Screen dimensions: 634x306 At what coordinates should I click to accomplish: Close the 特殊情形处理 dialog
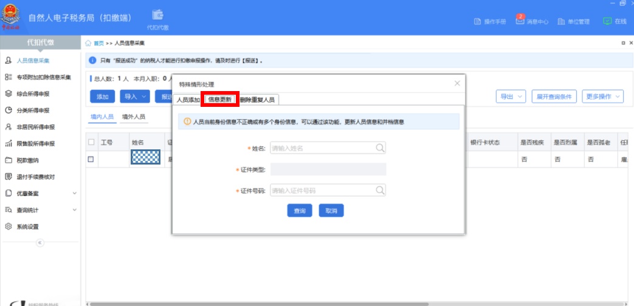(457, 84)
